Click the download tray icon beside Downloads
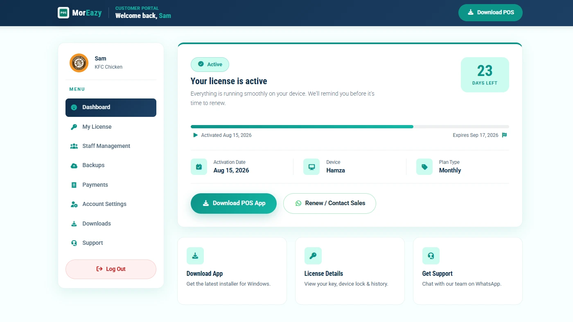Image resolution: width=573 pixels, height=322 pixels. 74,224
